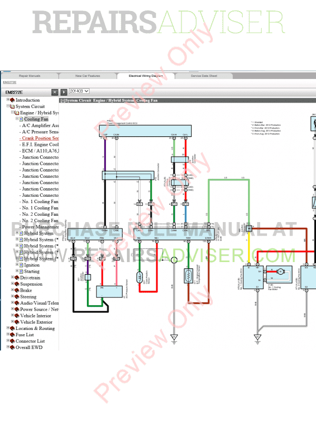Click the Crank Position Sensor symbol in diagram
Image resolution: width=316 pixels, height=421 pixels.
[x=140, y=277]
